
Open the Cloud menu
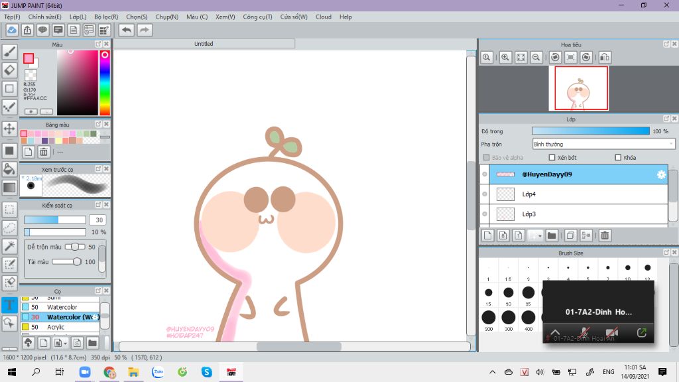(324, 17)
